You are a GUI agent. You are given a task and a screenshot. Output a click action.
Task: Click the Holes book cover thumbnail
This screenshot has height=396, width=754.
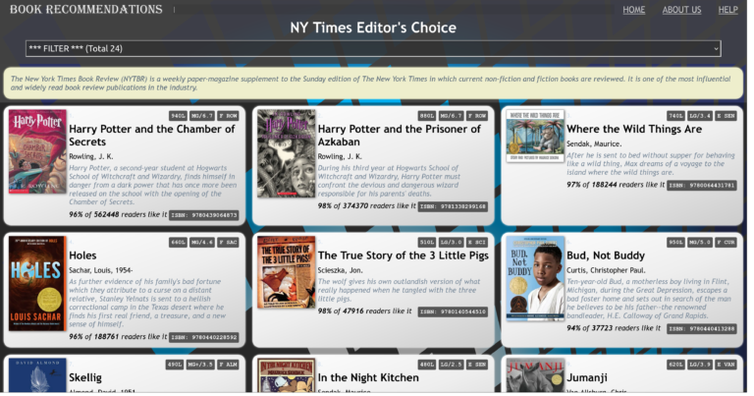[x=37, y=283]
